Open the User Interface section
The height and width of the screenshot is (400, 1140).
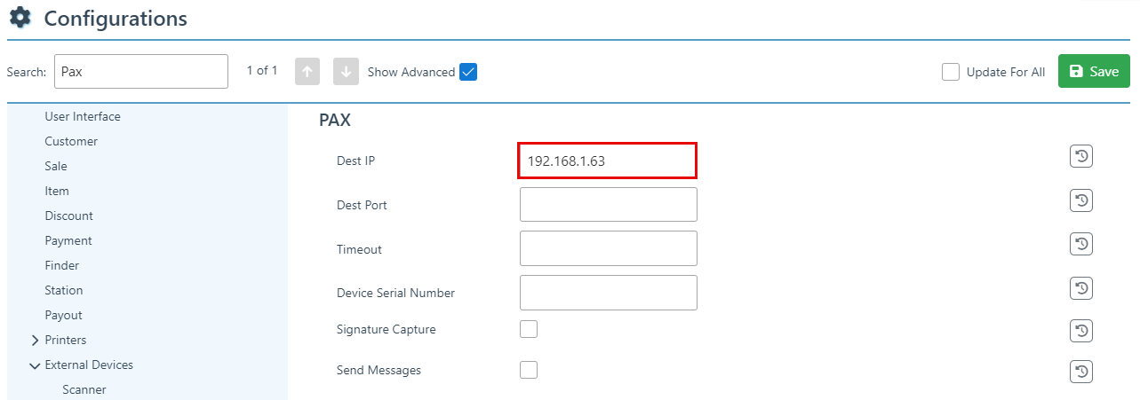(83, 116)
